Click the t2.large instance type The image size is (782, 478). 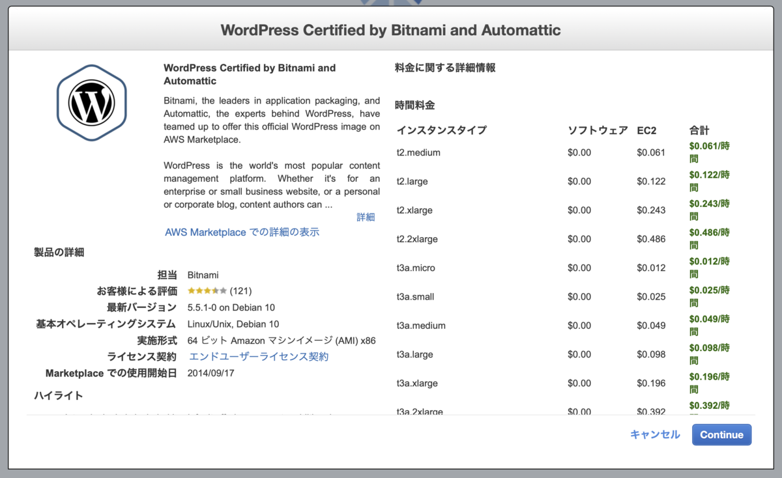tap(412, 182)
